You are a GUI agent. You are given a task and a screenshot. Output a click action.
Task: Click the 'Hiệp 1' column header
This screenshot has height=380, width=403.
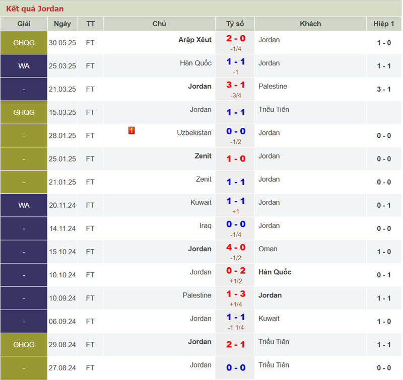coord(384,24)
